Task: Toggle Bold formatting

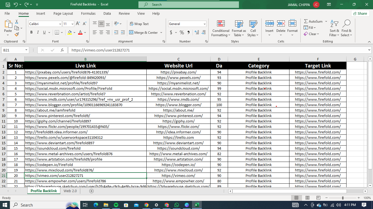Action: click(x=31, y=32)
